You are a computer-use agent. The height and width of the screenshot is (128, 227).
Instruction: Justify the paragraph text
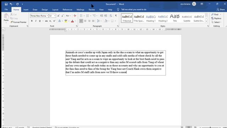click(93, 21)
